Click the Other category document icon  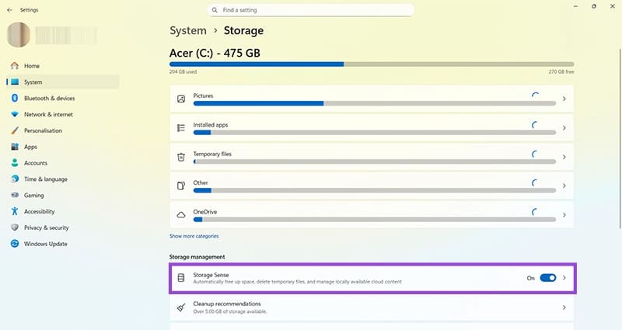(181, 186)
